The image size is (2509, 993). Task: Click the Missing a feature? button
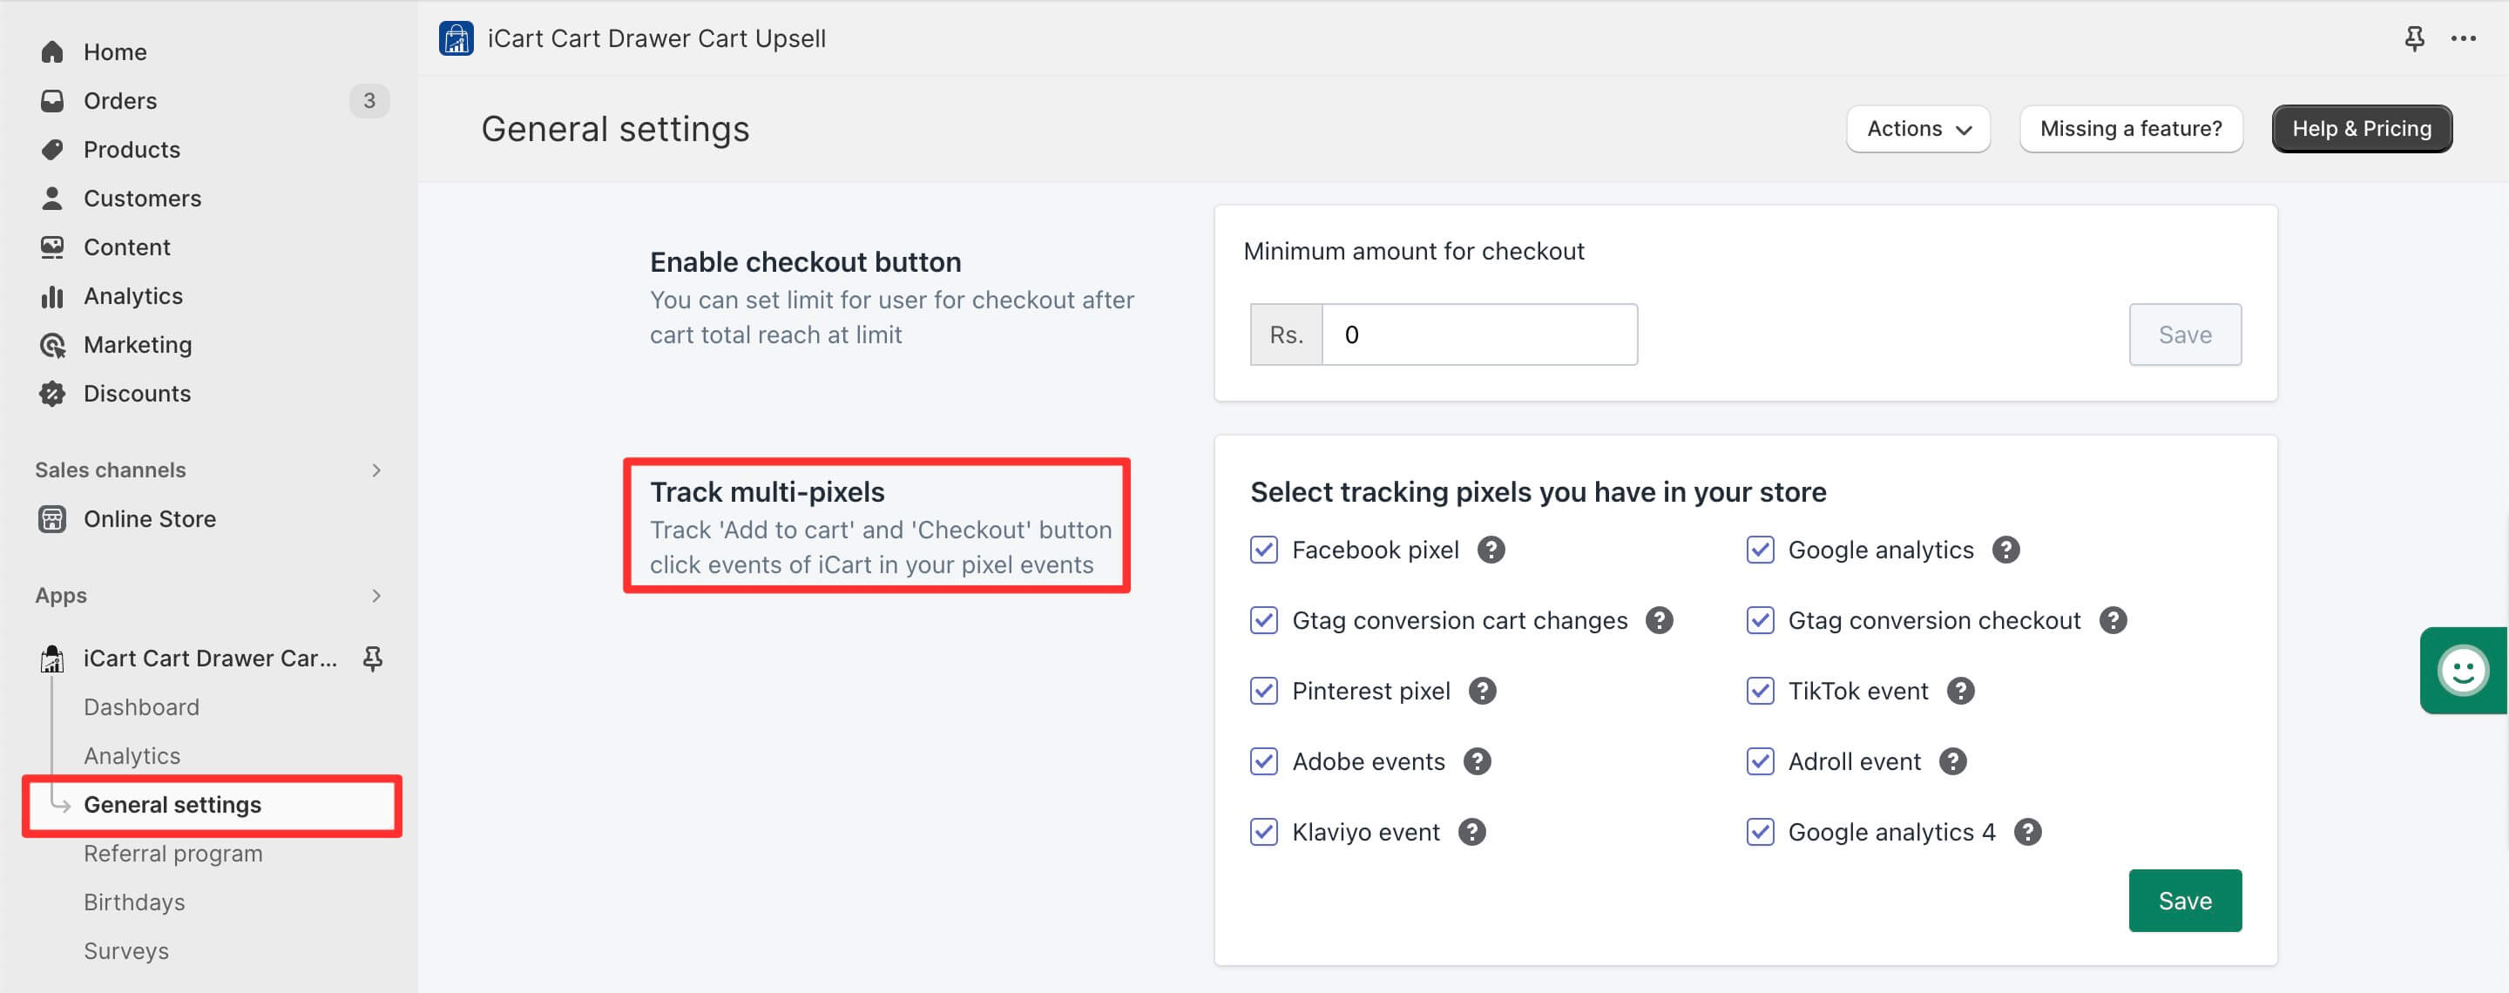pos(2131,129)
